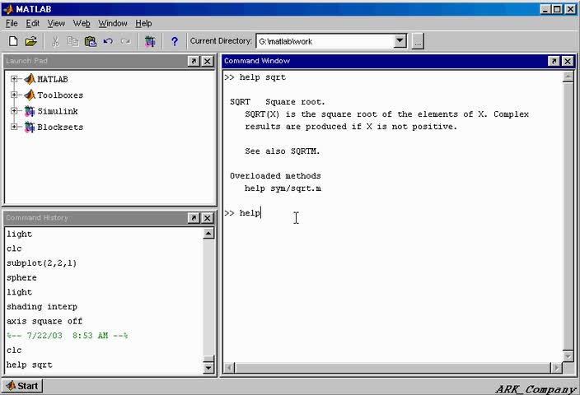Open Simulink from the toolbar icon
Screen dimensions: 580x395
pos(150,41)
